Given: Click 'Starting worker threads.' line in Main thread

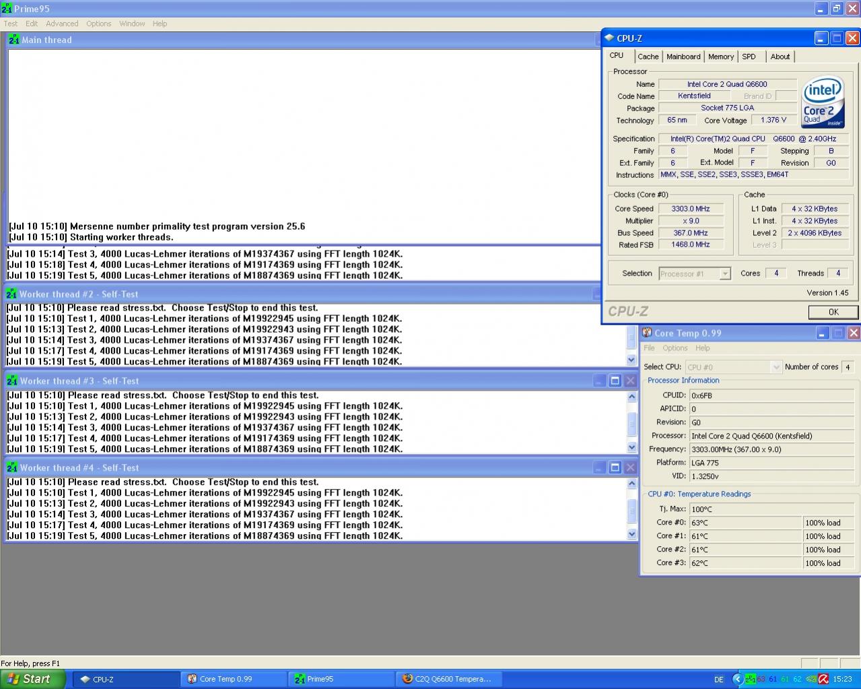Looking at the screenshot, I should 91,237.
